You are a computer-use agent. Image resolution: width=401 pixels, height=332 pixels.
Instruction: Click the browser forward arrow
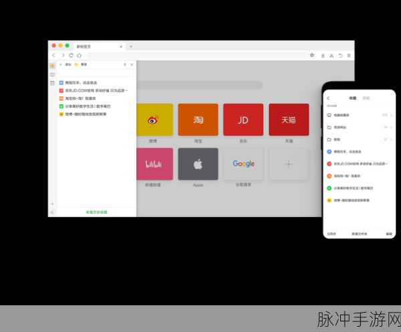click(63, 55)
